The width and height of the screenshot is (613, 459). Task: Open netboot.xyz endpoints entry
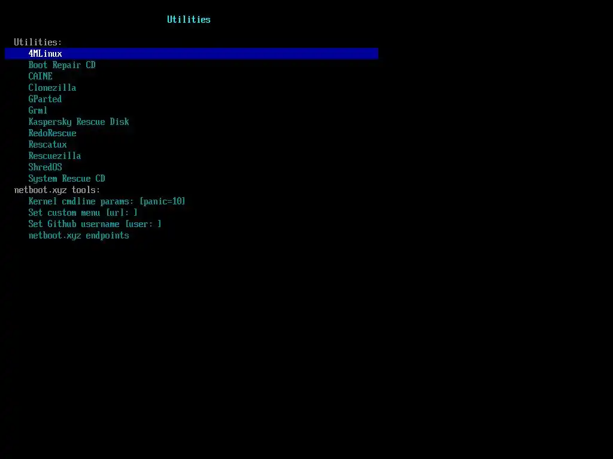click(x=78, y=235)
